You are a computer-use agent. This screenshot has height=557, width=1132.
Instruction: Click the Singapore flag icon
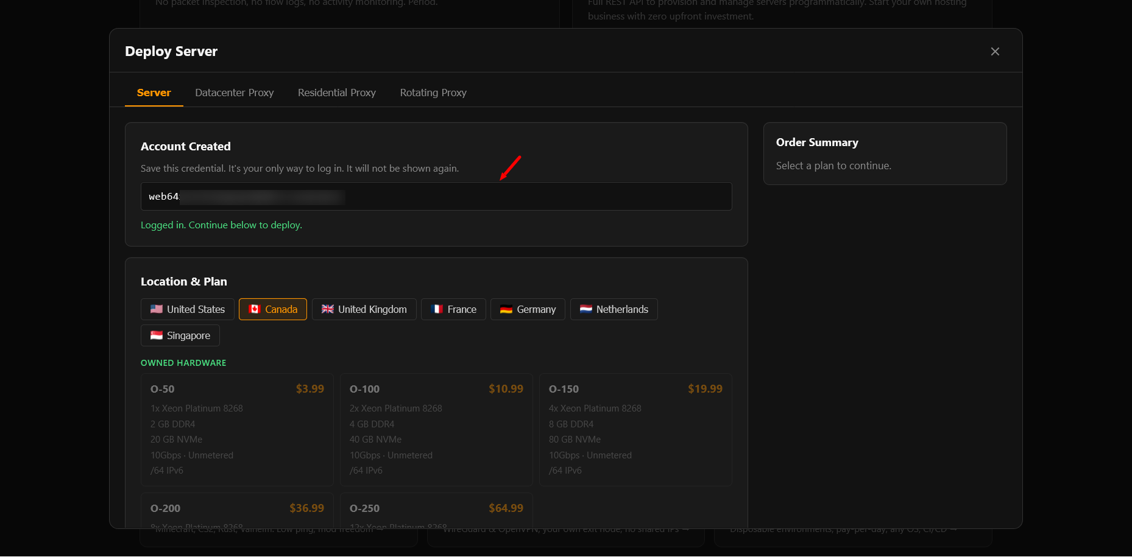click(157, 335)
